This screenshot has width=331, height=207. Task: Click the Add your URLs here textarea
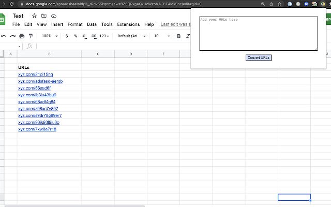tap(259, 34)
